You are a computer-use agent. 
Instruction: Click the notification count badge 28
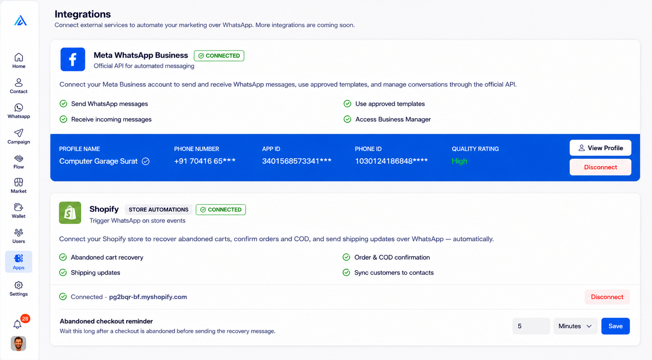pos(25,319)
